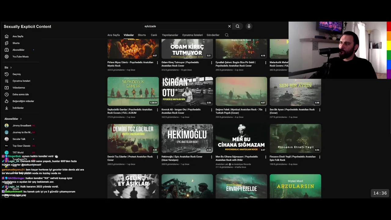Play the Gelin Ey Aşıklar thumbnail

(133, 186)
